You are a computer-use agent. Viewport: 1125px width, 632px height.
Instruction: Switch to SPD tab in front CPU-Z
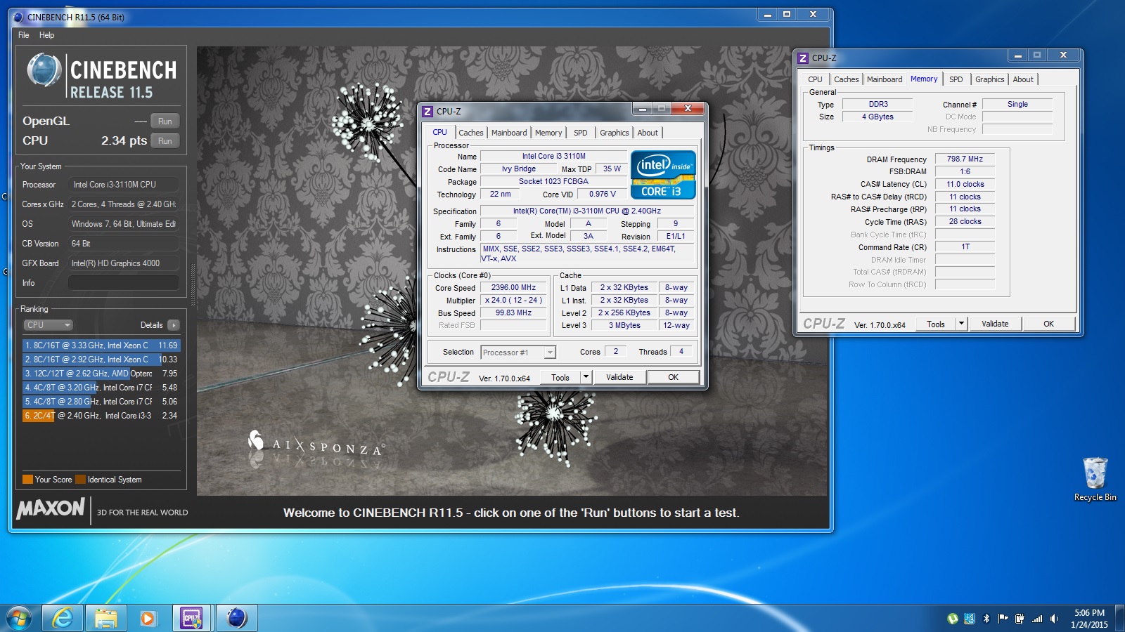[581, 133]
